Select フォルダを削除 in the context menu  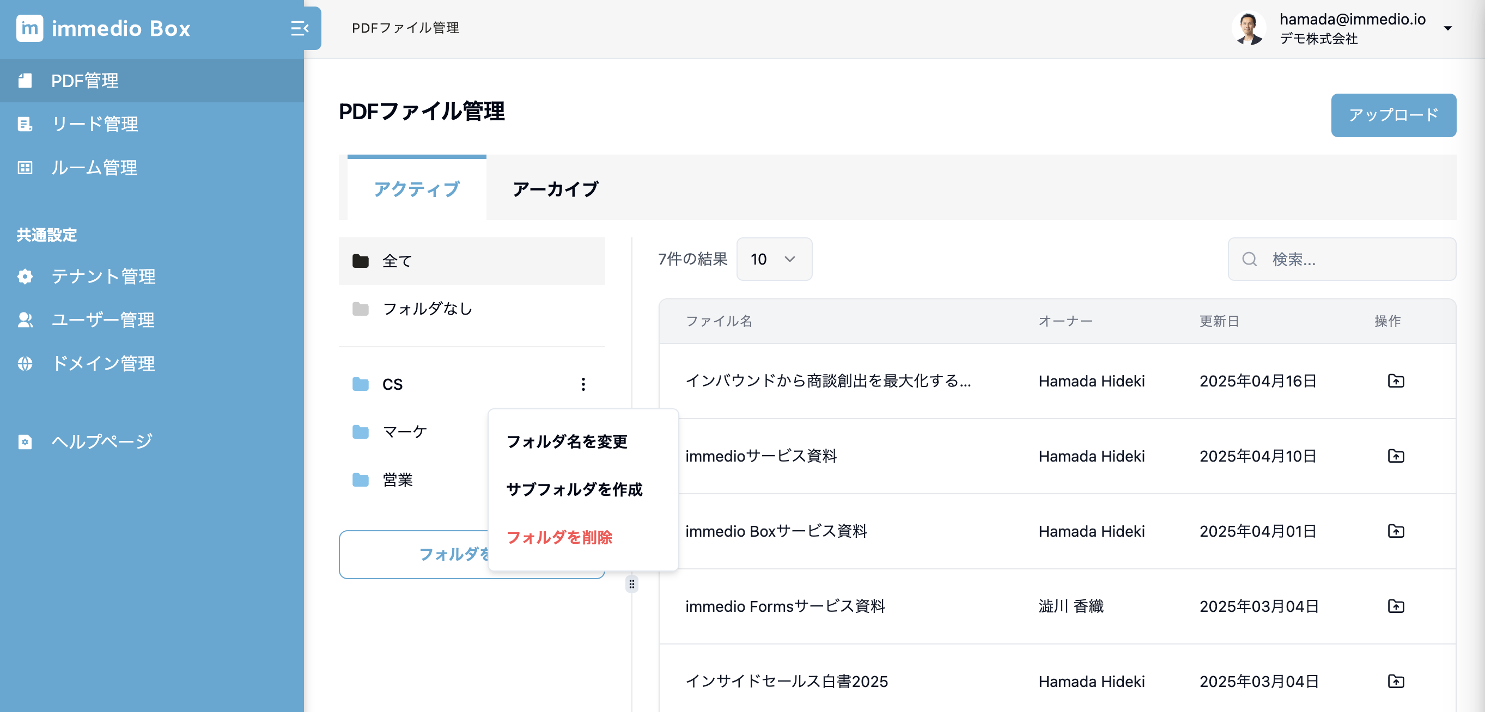click(559, 537)
